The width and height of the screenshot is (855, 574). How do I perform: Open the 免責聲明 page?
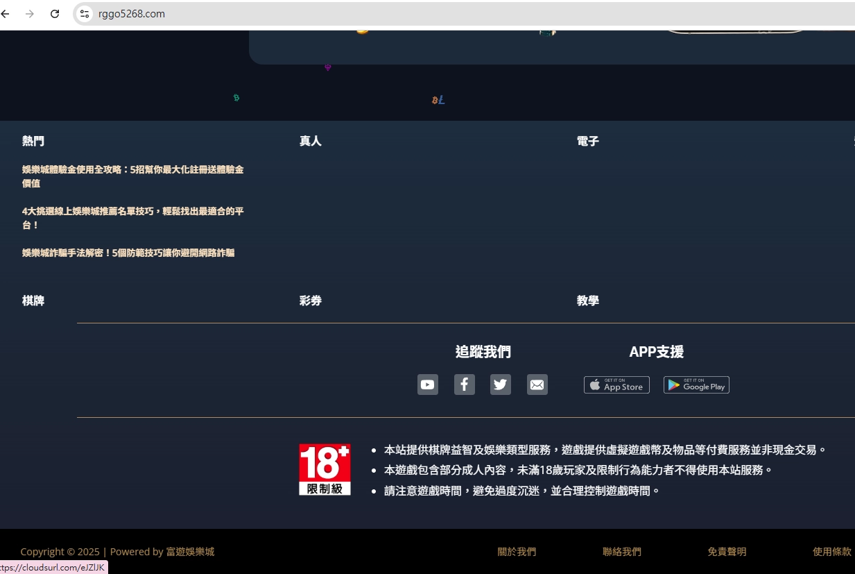727,551
